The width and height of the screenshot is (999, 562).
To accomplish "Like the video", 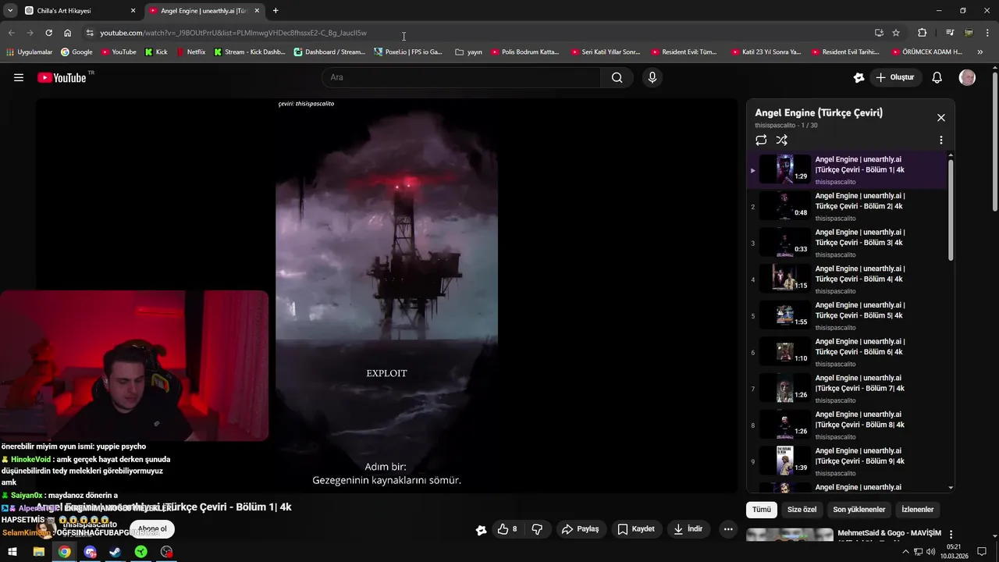I will point(507,529).
